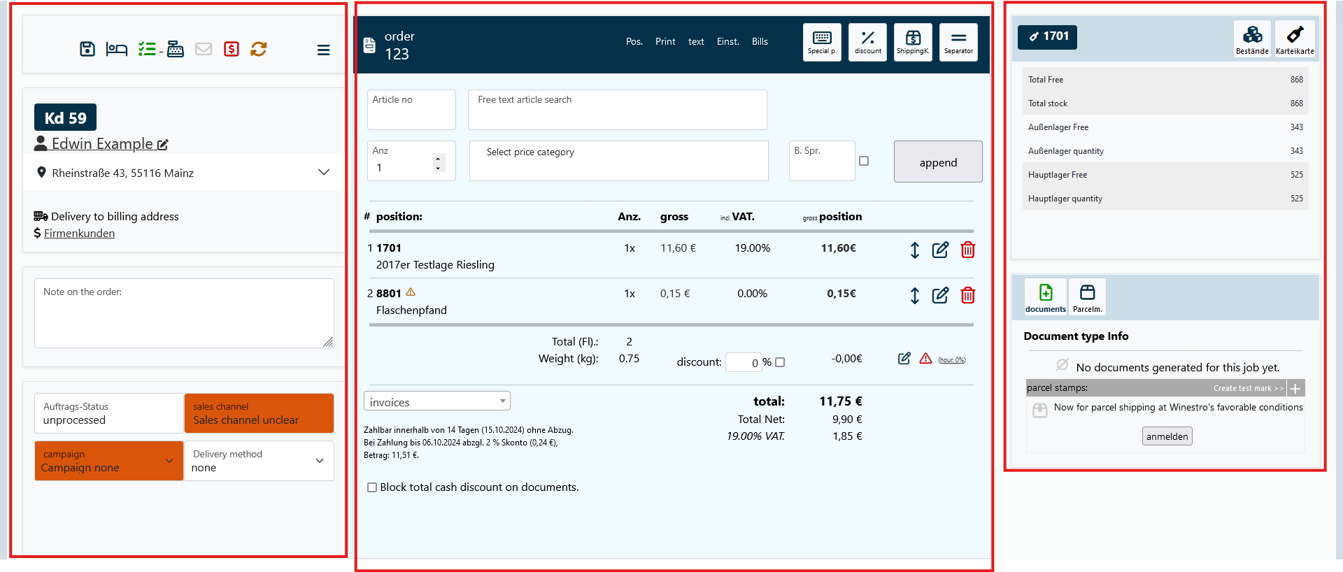Open the invoices dropdown
Image resolution: width=1343 pixels, height=572 pixels.
tap(437, 401)
